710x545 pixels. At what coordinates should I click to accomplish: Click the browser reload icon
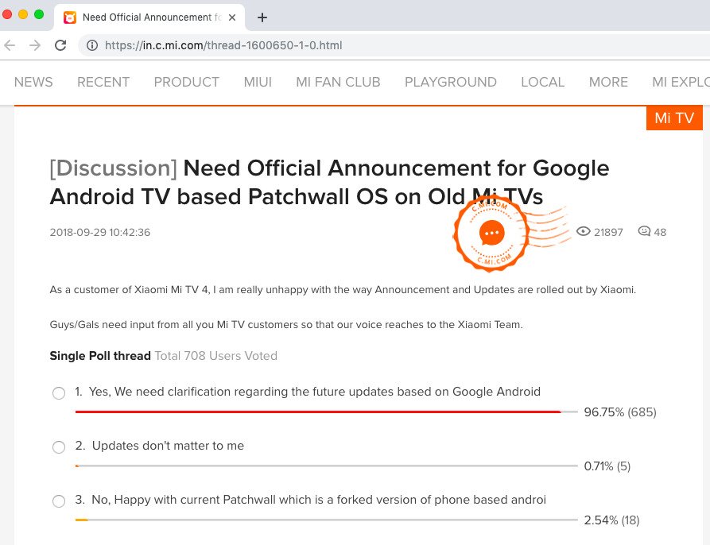(x=60, y=45)
